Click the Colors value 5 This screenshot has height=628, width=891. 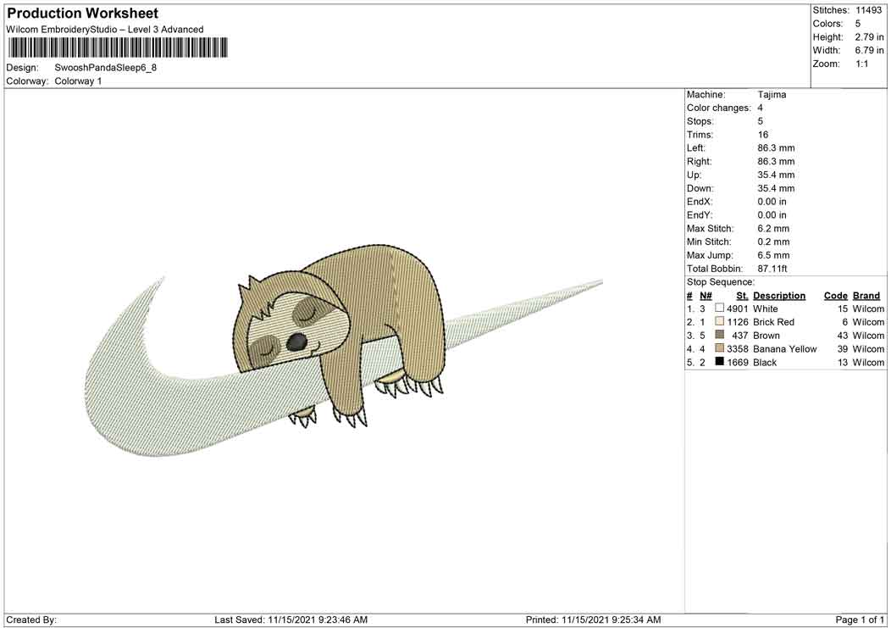pos(857,24)
